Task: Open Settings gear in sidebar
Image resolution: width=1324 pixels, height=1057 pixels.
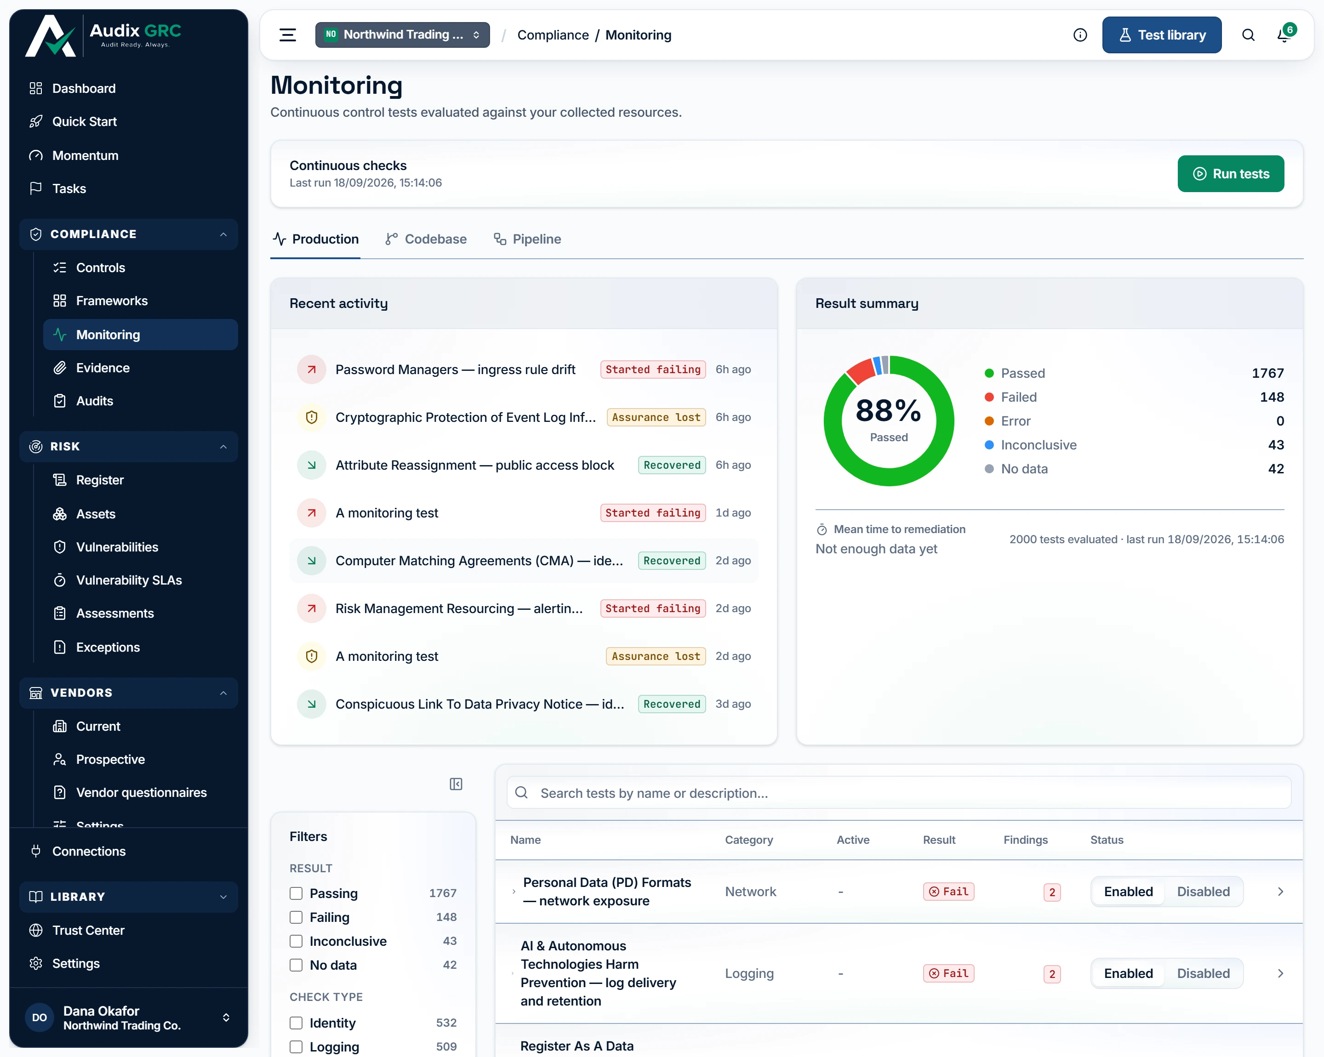Action: [x=128, y=963]
